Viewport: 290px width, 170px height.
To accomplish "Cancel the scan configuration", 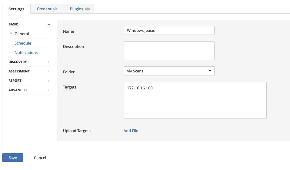I will 40,158.
